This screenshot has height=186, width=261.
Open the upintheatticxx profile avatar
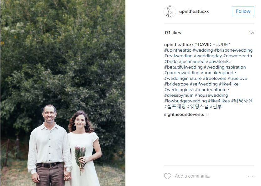170,12
